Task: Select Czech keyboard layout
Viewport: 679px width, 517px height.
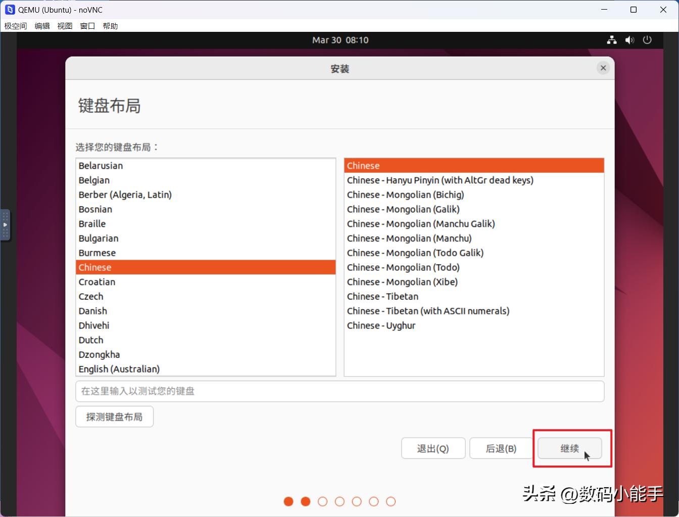Action: [206, 297]
